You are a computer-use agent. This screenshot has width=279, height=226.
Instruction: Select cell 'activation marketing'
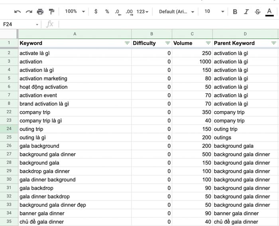point(75,79)
